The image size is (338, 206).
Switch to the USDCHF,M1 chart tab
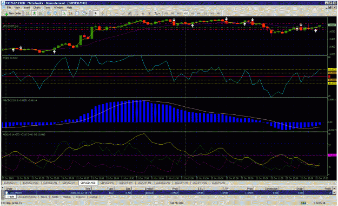coord(144,183)
